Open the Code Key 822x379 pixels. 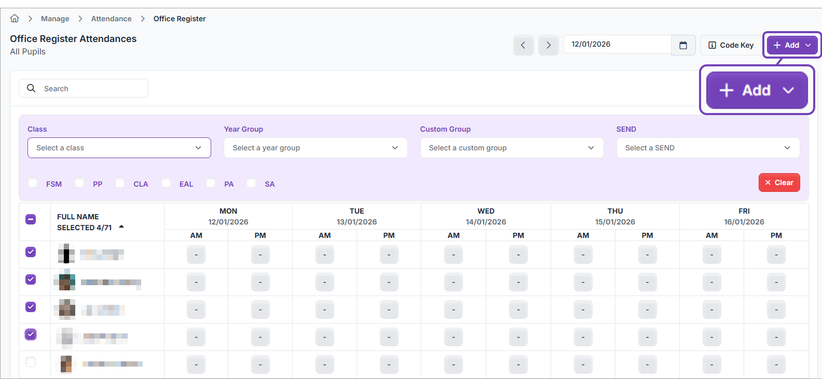coord(730,45)
